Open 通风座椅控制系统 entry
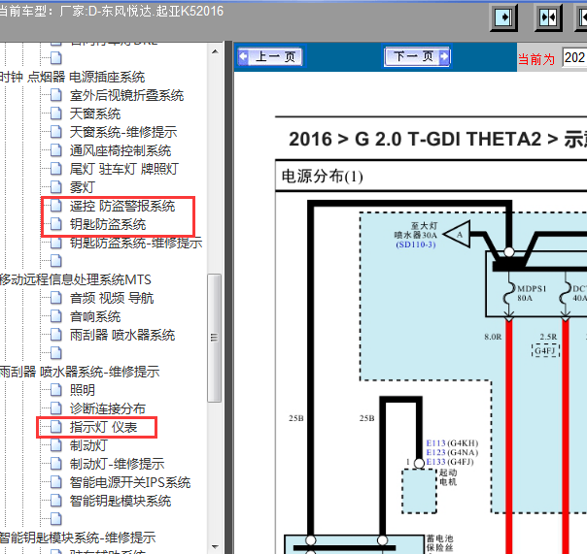 pos(121,150)
